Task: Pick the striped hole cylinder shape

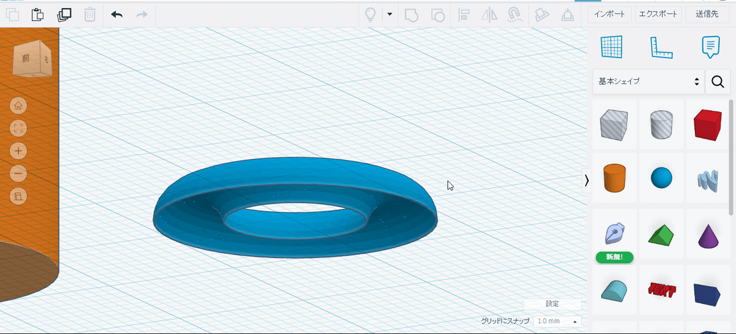Action: 661,124
